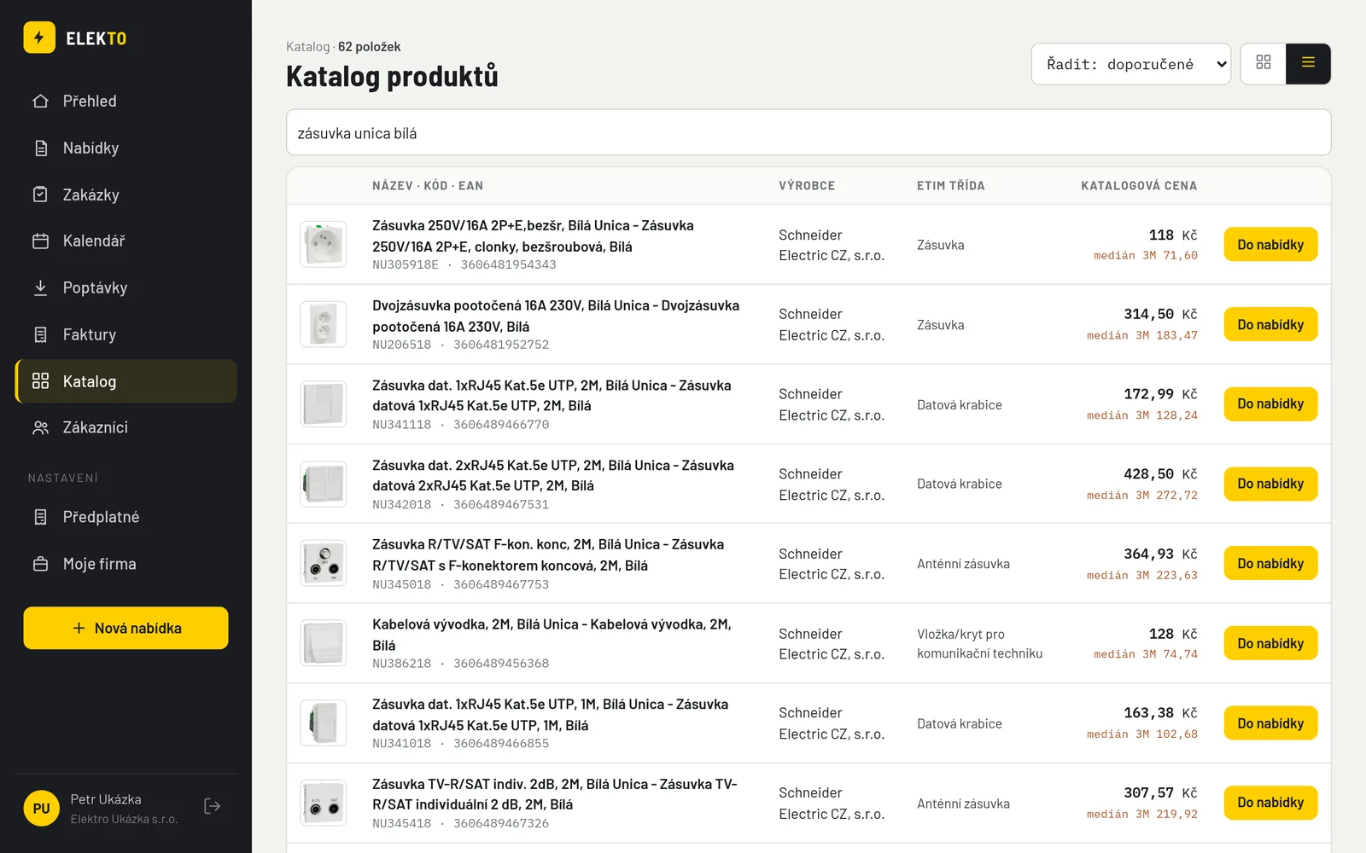Click VÝROBCE column header
The width and height of the screenshot is (1366, 853).
click(x=807, y=185)
